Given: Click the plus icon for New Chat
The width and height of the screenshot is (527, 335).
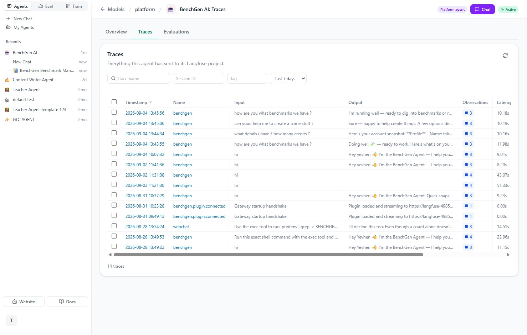Looking at the screenshot, I should pyautogui.click(x=8, y=19).
